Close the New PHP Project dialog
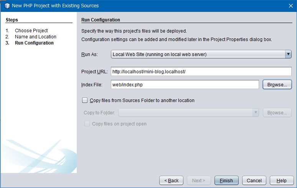 tap(291, 6)
